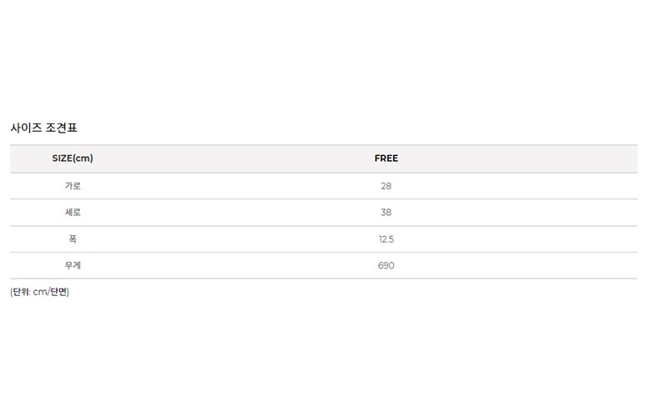Click the word 사이즈 in the heading
Image resolution: width=650 pixels, height=417 pixels.
click(x=26, y=128)
